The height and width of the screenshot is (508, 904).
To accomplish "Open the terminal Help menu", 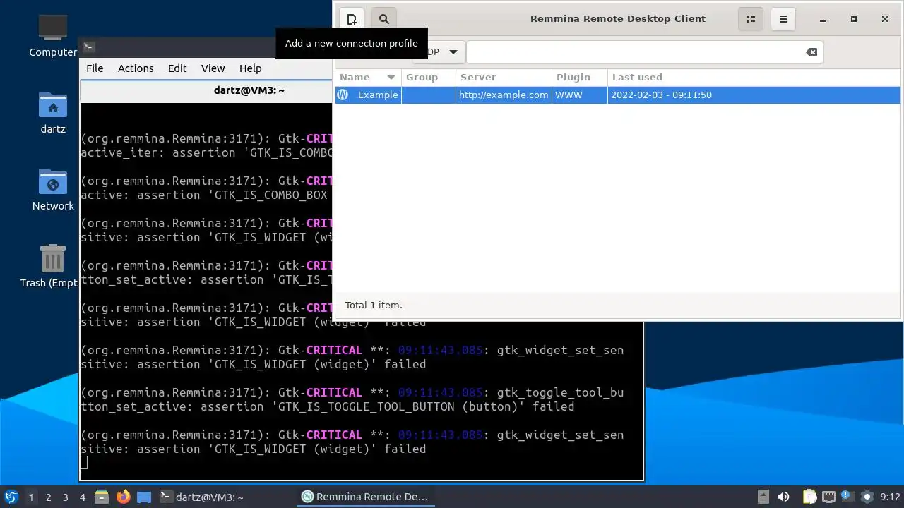I will [251, 68].
